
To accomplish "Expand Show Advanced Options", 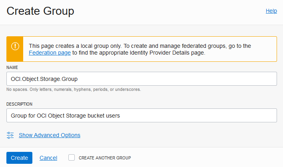I will tap(50, 135).
